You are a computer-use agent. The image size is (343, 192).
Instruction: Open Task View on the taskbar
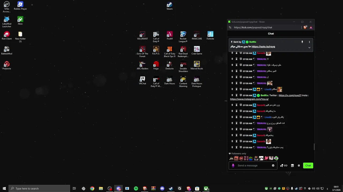pyautogui.click(x=74, y=189)
